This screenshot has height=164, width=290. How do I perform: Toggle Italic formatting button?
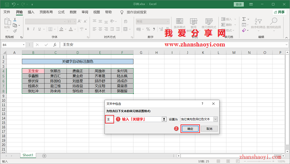(34, 29)
